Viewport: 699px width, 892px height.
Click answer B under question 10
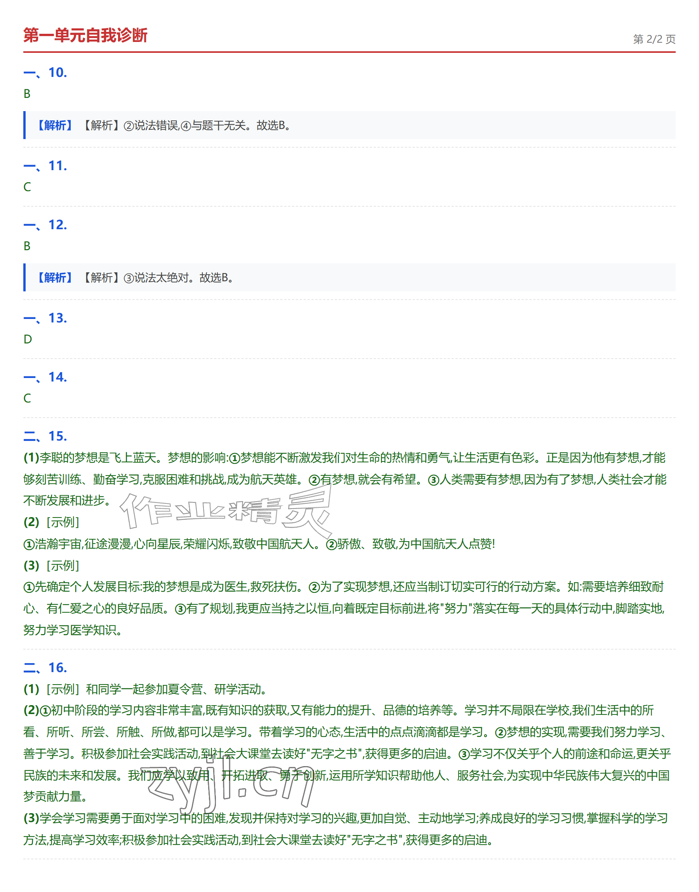click(x=27, y=94)
